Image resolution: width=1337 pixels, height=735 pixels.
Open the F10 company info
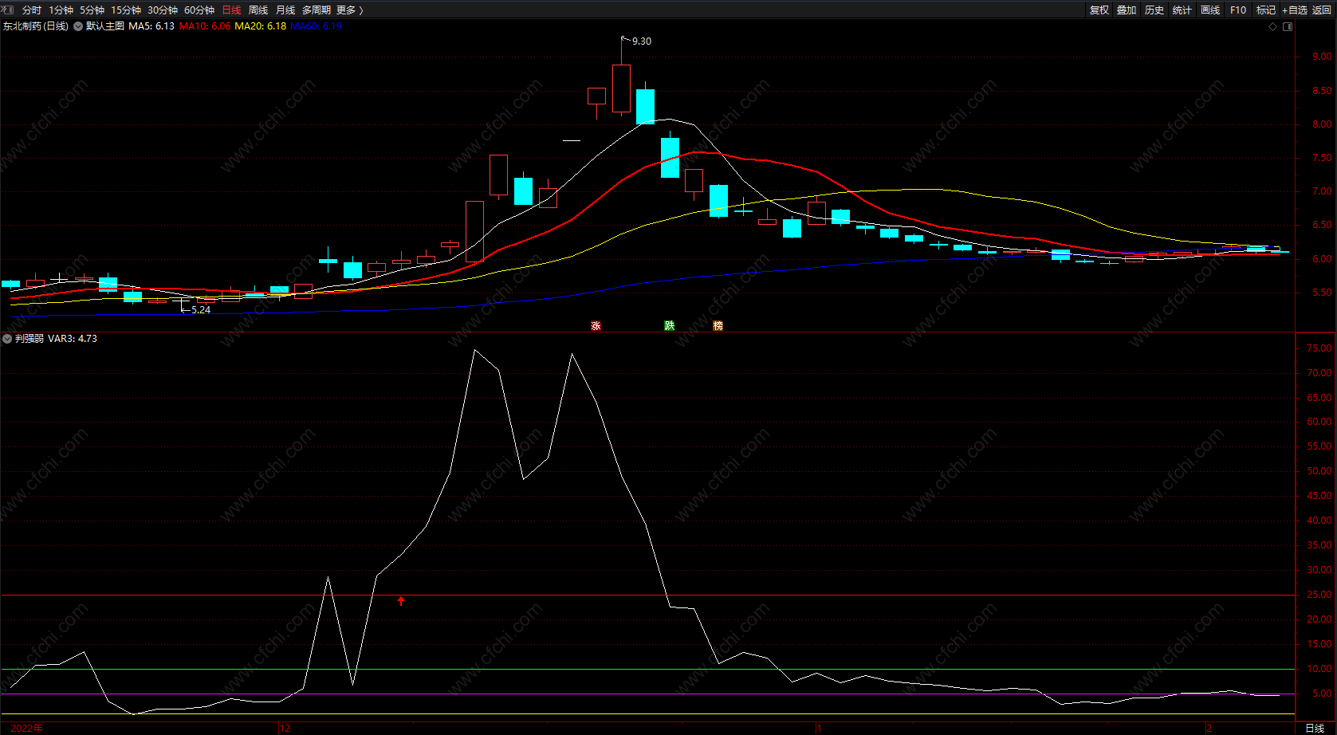pos(1238,10)
